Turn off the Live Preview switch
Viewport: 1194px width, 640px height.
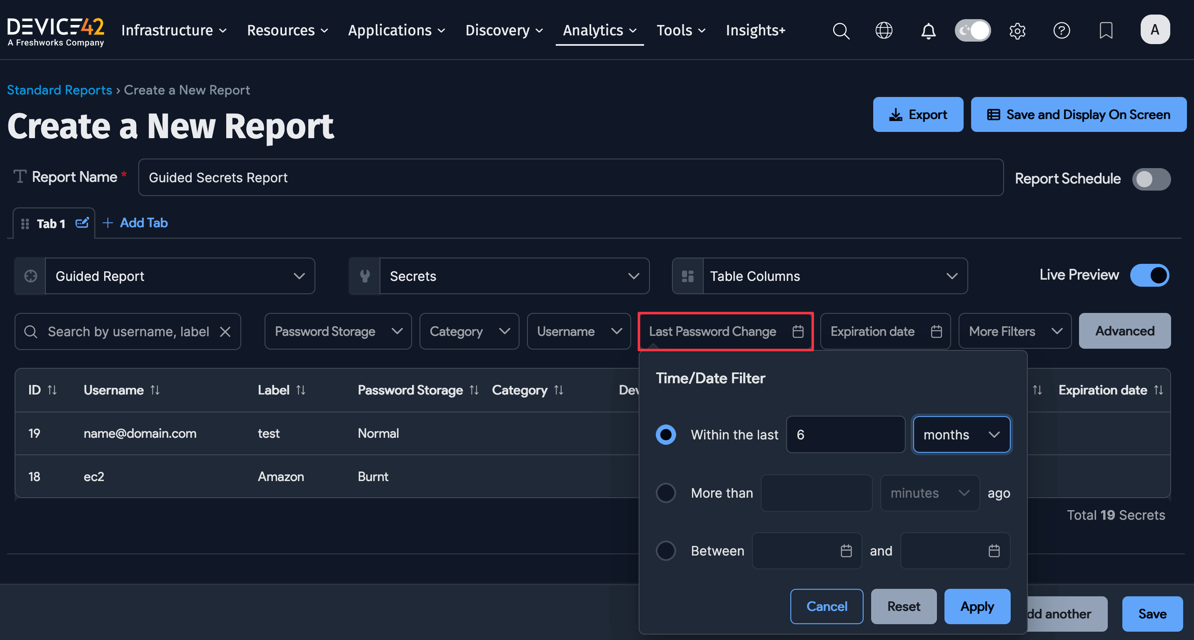pyautogui.click(x=1149, y=275)
